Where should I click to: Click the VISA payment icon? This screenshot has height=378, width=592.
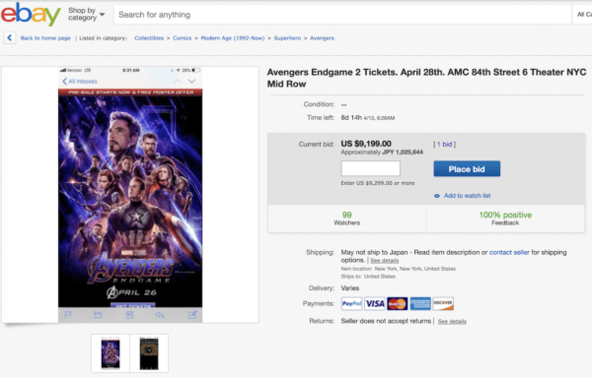tap(375, 303)
